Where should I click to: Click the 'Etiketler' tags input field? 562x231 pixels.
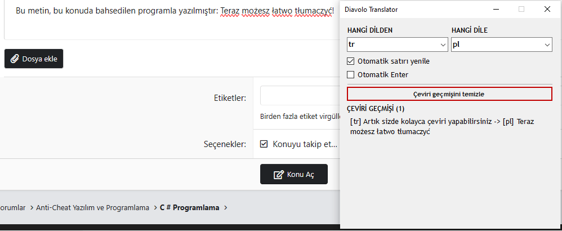(300, 95)
